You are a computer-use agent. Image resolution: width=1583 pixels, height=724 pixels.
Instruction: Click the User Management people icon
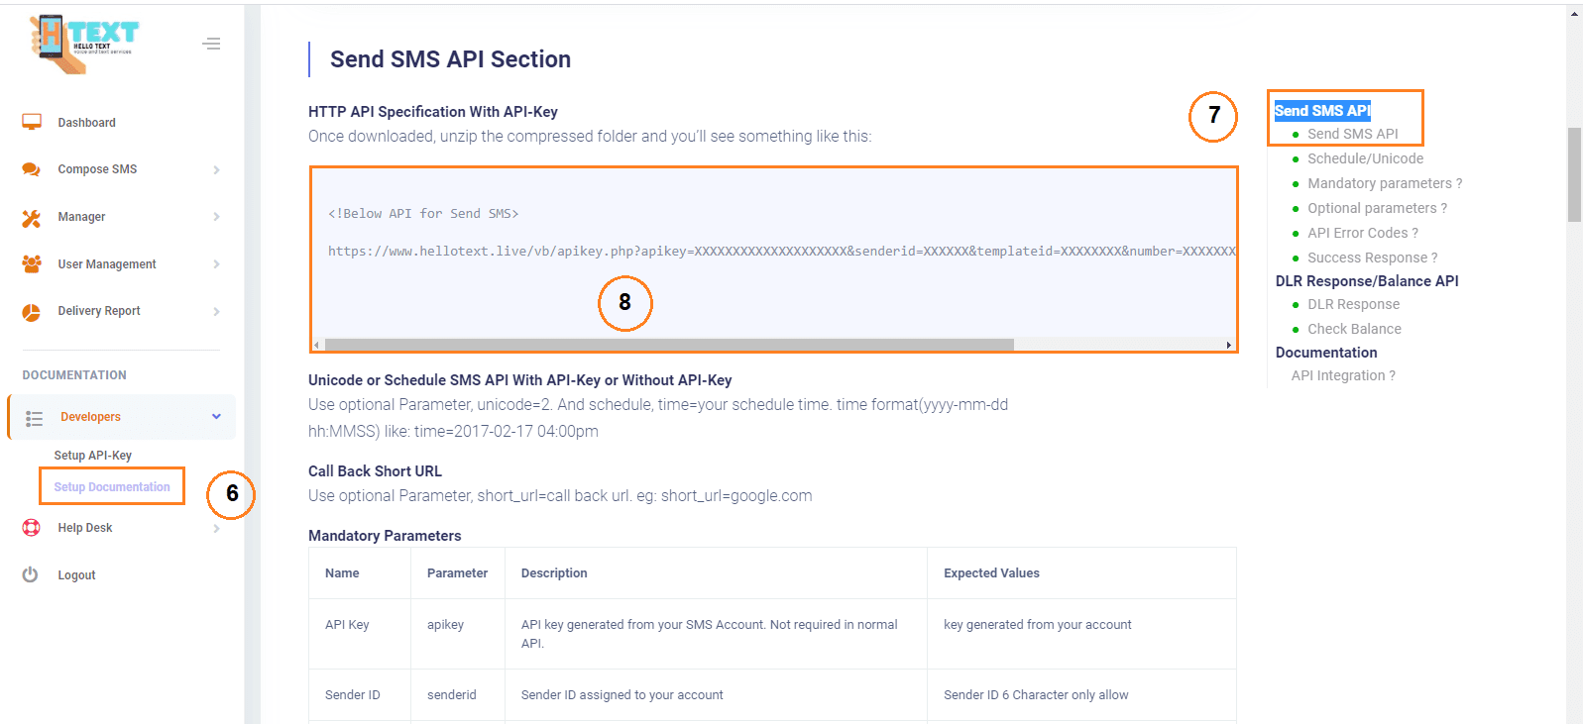tap(32, 264)
